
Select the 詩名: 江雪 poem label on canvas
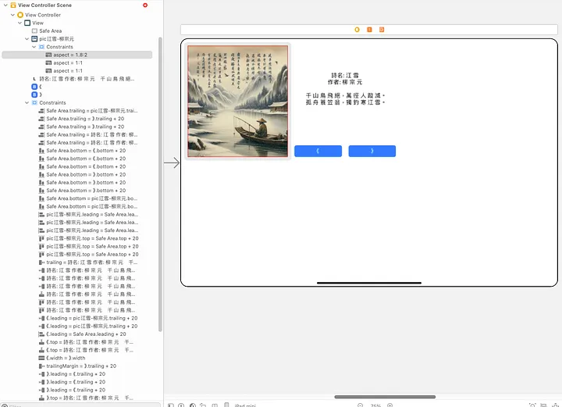tap(345, 88)
